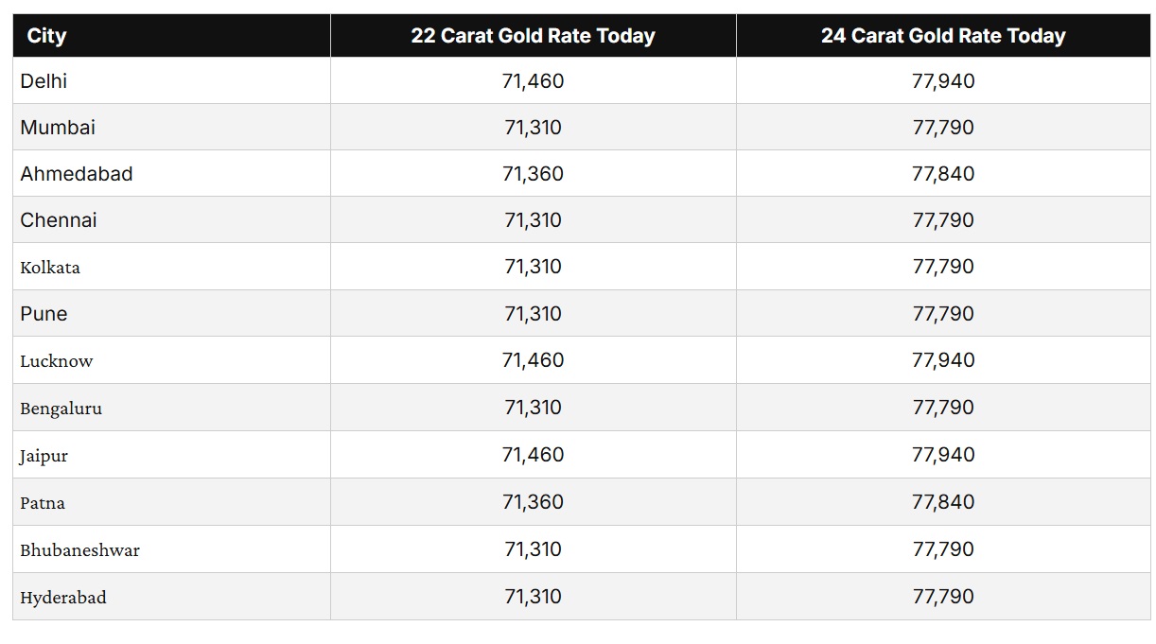Click the Kolkata city name
1156x644 pixels.
click(x=50, y=268)
